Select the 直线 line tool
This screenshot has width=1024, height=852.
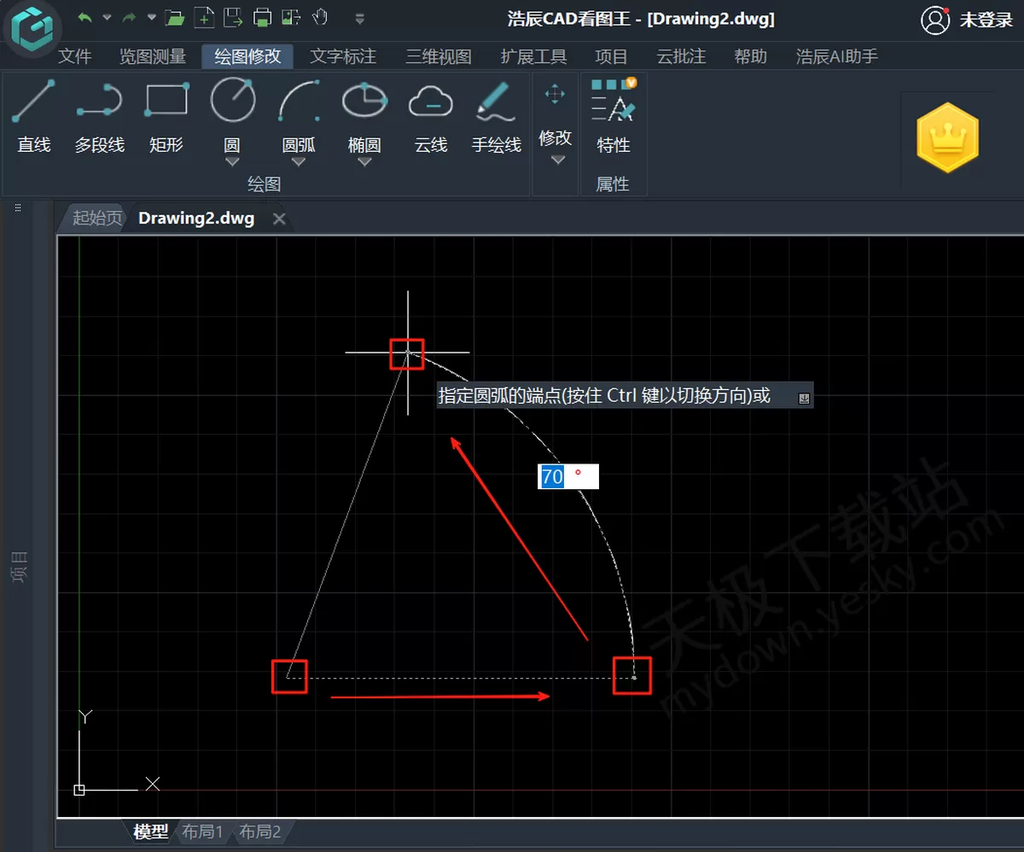click(x=34, y=117)
